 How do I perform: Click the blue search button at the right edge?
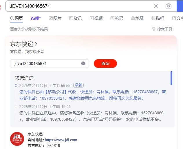pos(180,6)
